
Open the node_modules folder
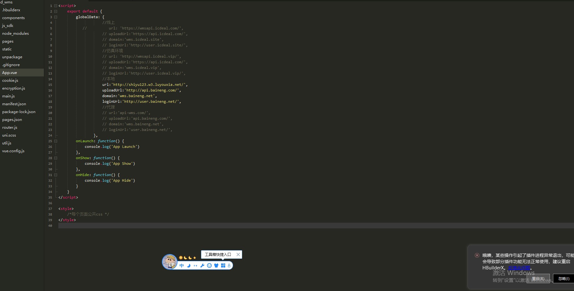15,34
